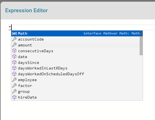
Task: Click the cube icon beside date
Action: pos(14,57)
